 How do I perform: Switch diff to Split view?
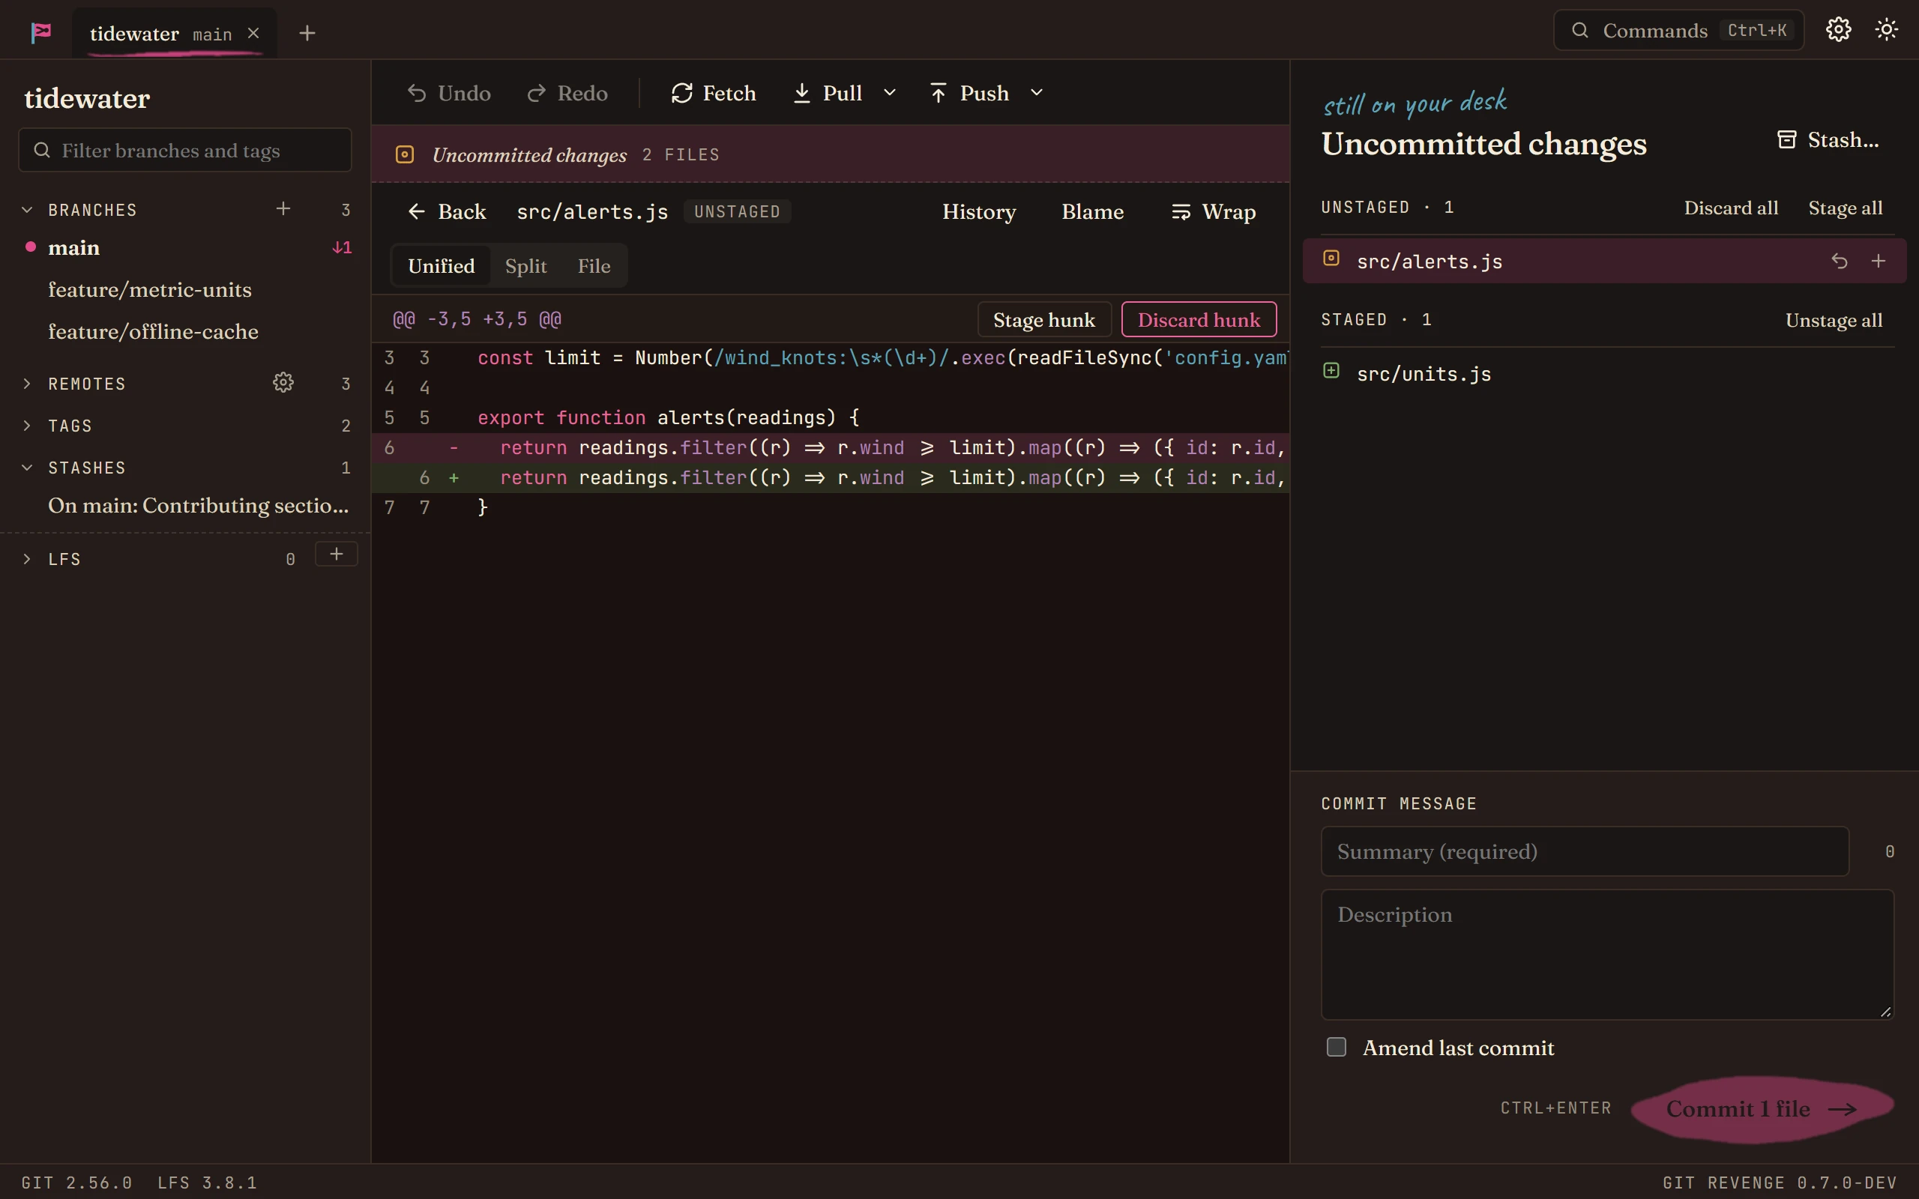(x=525, y=265)
